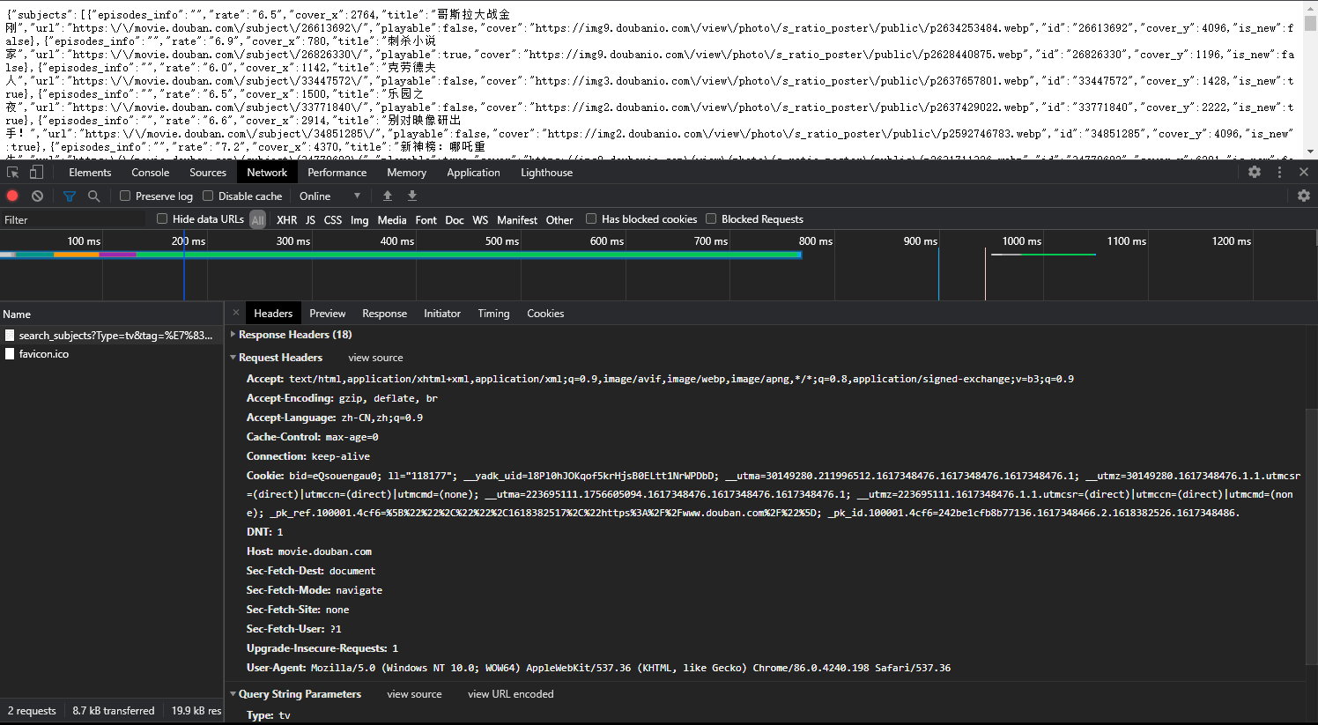Switch to the Elements panel
1318x725 pixels.
(x=90, y=173)
